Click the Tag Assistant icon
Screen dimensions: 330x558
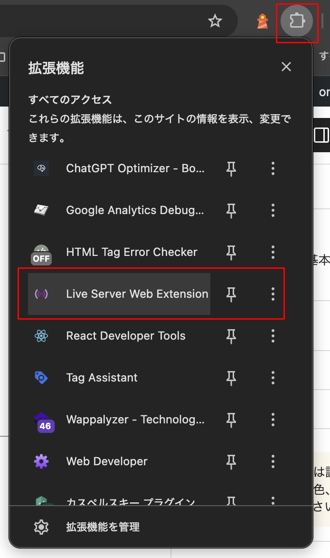[x=42, y=378]
